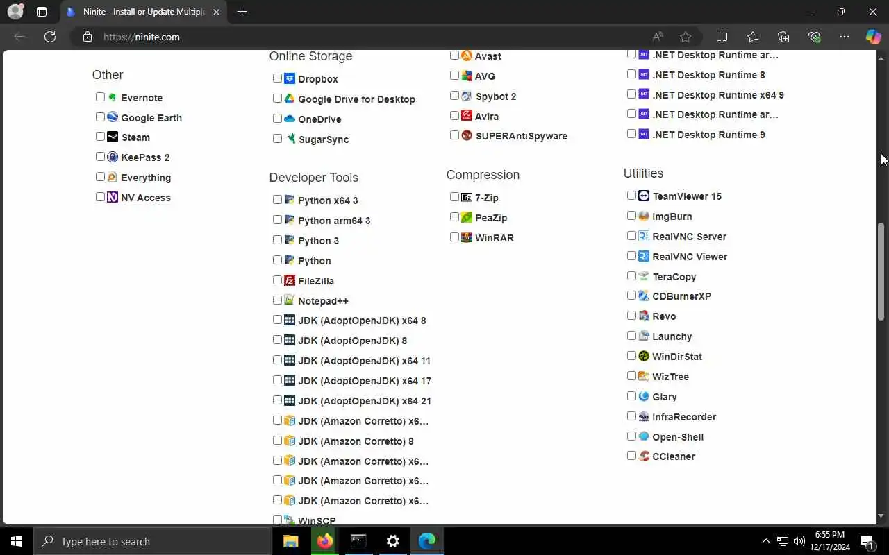Viewport: 889px width, 555px height.
Task: Open browser Collections
Action: 783,37
